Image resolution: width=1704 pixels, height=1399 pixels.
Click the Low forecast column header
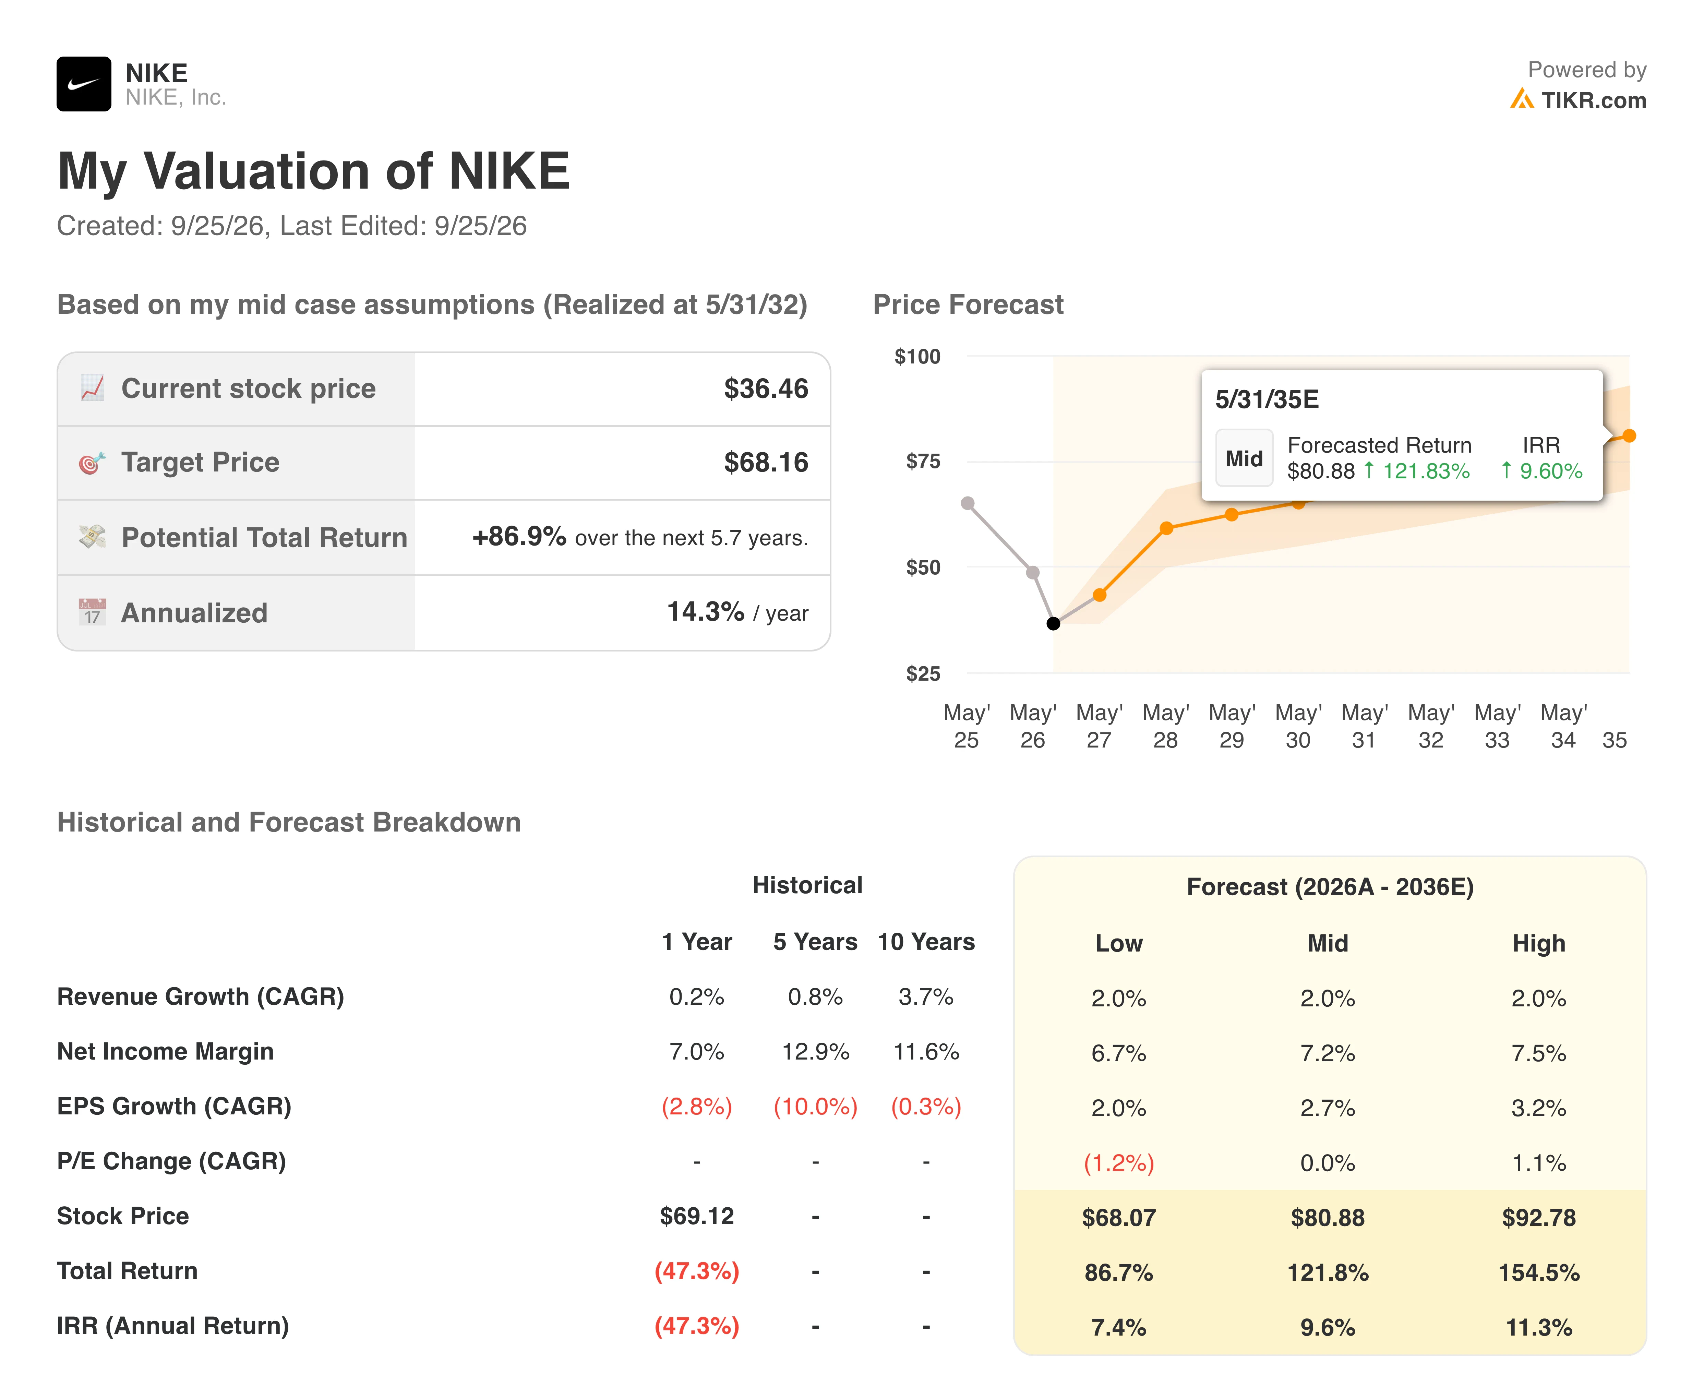pos(1118,943)
